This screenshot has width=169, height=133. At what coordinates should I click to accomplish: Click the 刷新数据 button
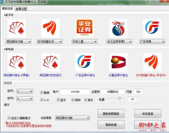(x=111, y=125)
